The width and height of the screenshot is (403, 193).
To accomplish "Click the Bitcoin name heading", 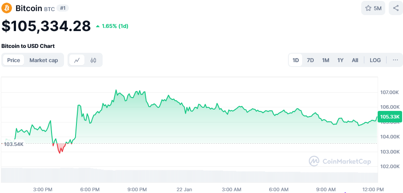I will [x=29, y=8].
